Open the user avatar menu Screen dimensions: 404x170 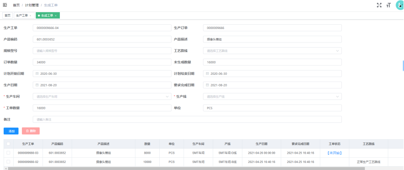[400, 5]
